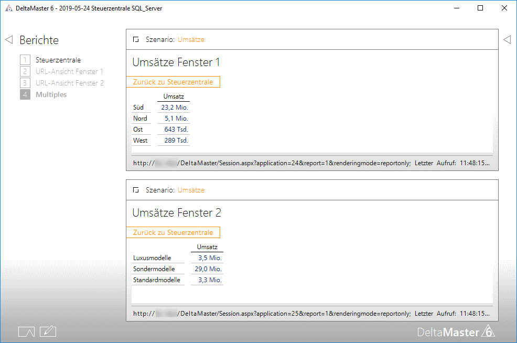Screen dimensions: 517x343
Task: Select the Multiples report
Action: 51,94
